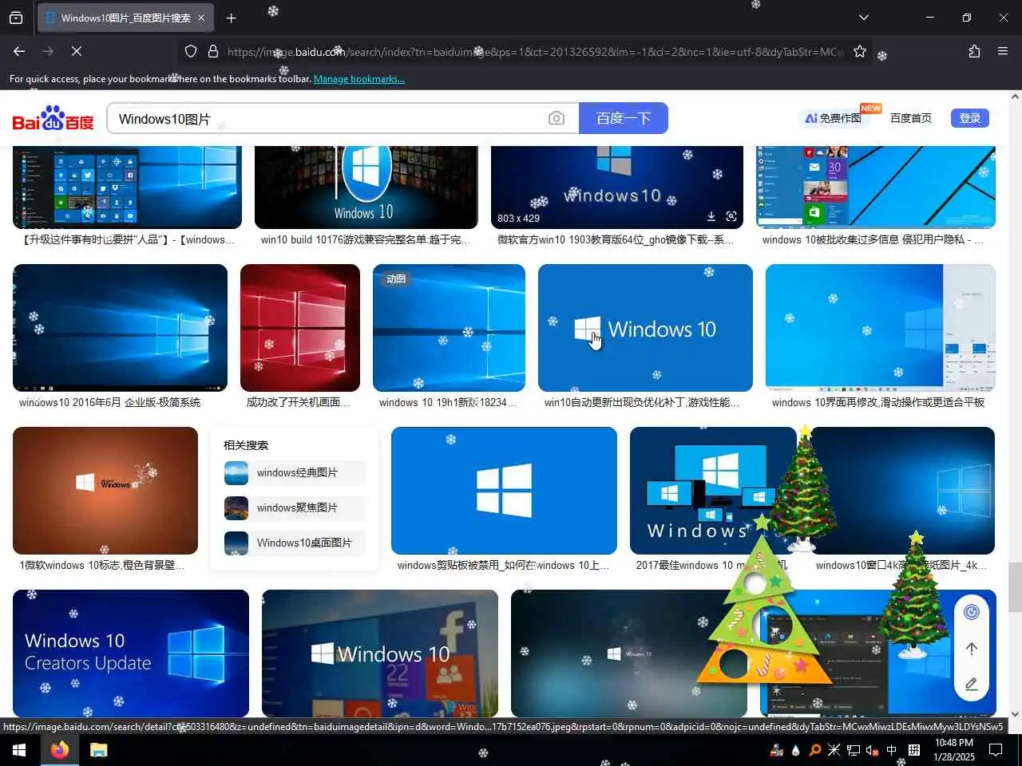Click the 百度一下 search button

pos(624,118)
